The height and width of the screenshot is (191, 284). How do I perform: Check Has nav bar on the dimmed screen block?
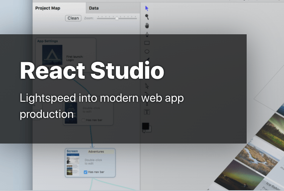83,120
